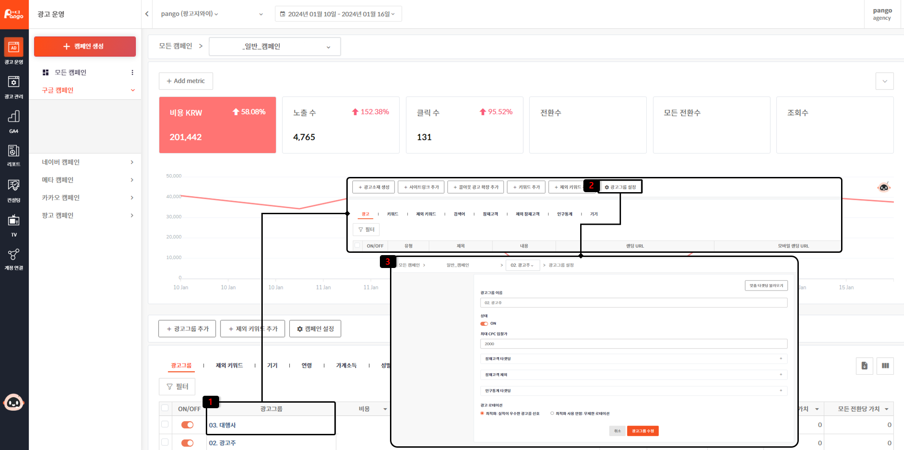The width and height of the screenshot is (904, 450).
Task: Click the chatbot mascot at sidebar bottom
Action: click(x=14, y=403)
